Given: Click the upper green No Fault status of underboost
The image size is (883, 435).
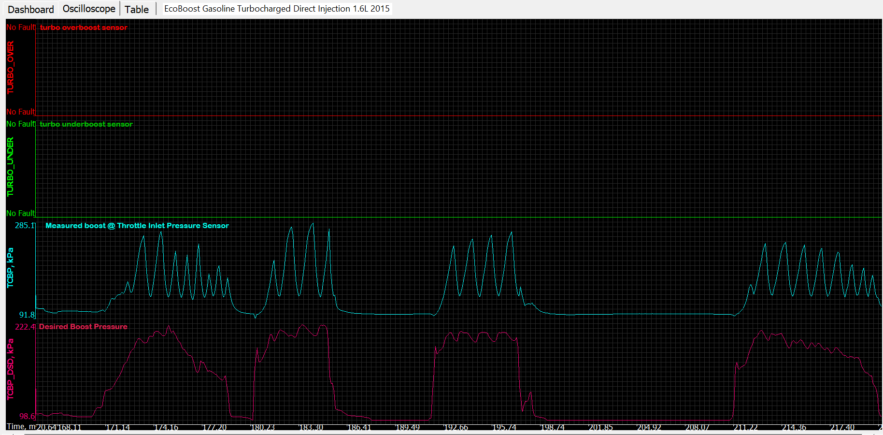Looking at the screenshot, I should [21, 124].
